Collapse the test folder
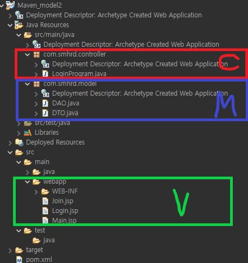 tap(19, 231)
